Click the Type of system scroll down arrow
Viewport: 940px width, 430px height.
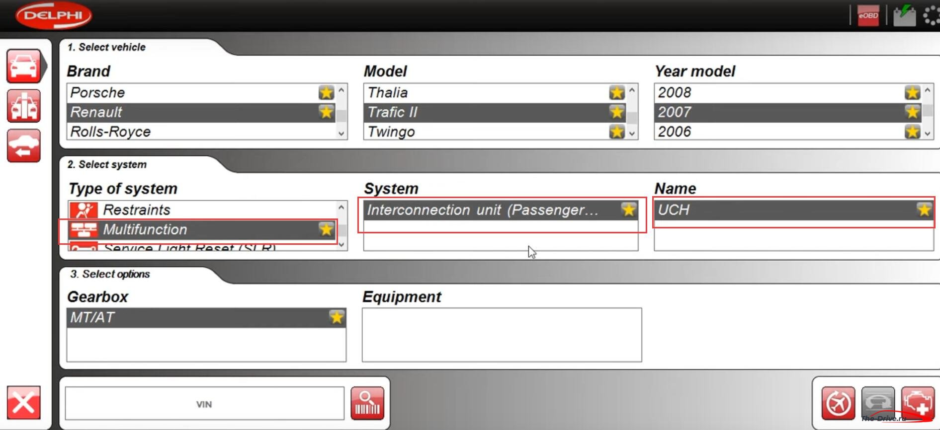[x=342, y=244]
